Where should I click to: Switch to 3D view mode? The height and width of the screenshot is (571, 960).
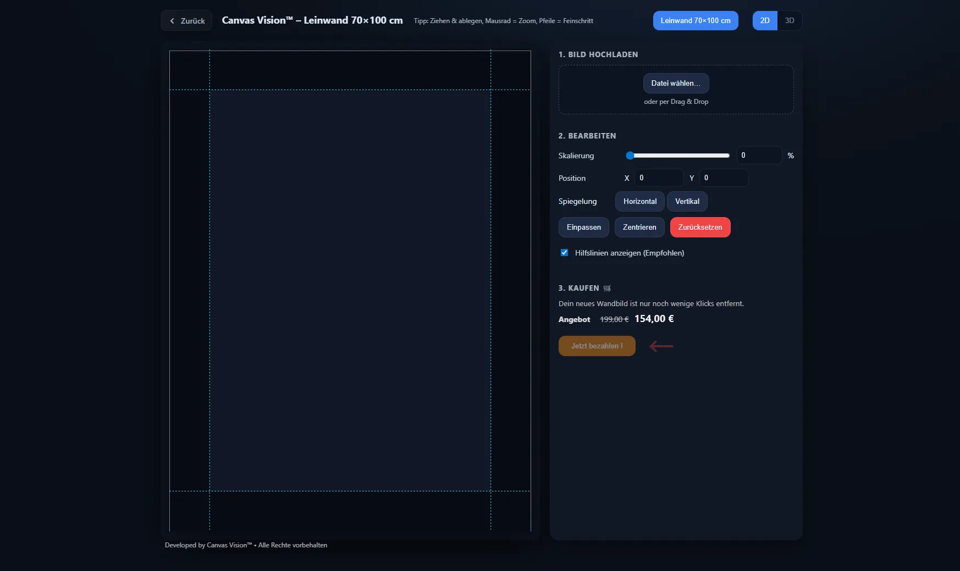[x=790, y=20]
